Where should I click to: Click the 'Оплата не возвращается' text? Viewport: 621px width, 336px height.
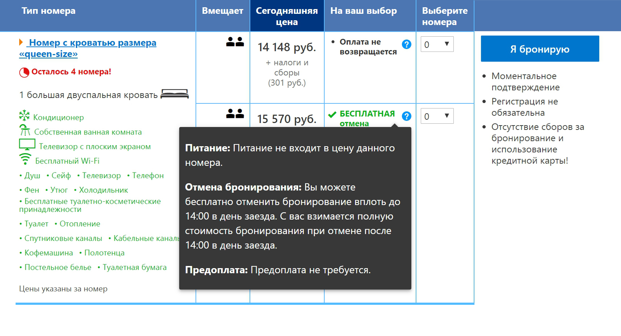[368, 47]
